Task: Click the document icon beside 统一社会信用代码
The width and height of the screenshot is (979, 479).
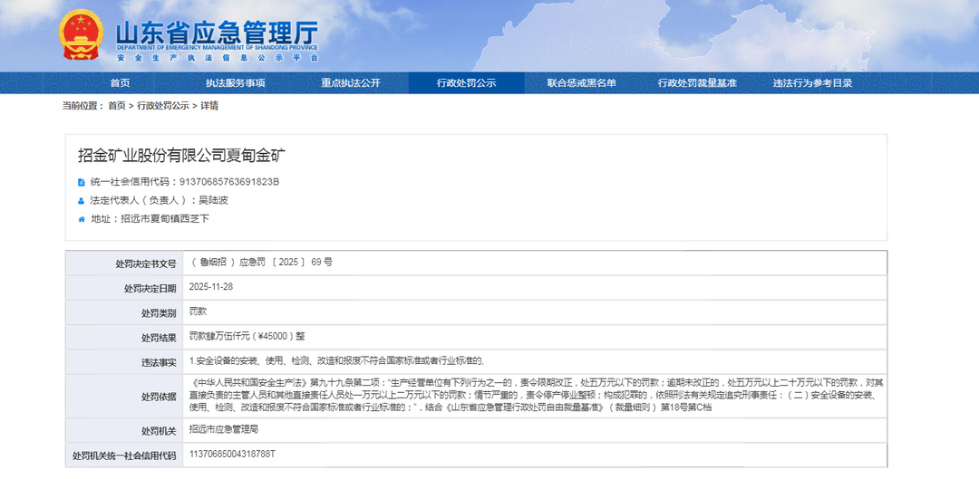Action: click(x=82, y=182)
